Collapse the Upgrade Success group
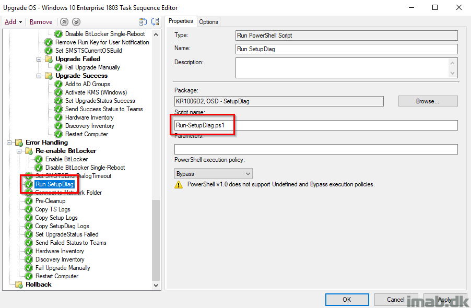The image size is (471, 308). [39, 76]
